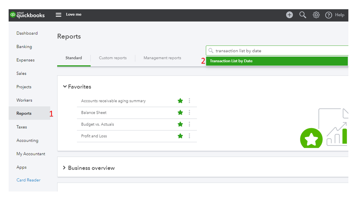
Task: Toggle the hamburger navigation menu
Action: pos(59,15)
